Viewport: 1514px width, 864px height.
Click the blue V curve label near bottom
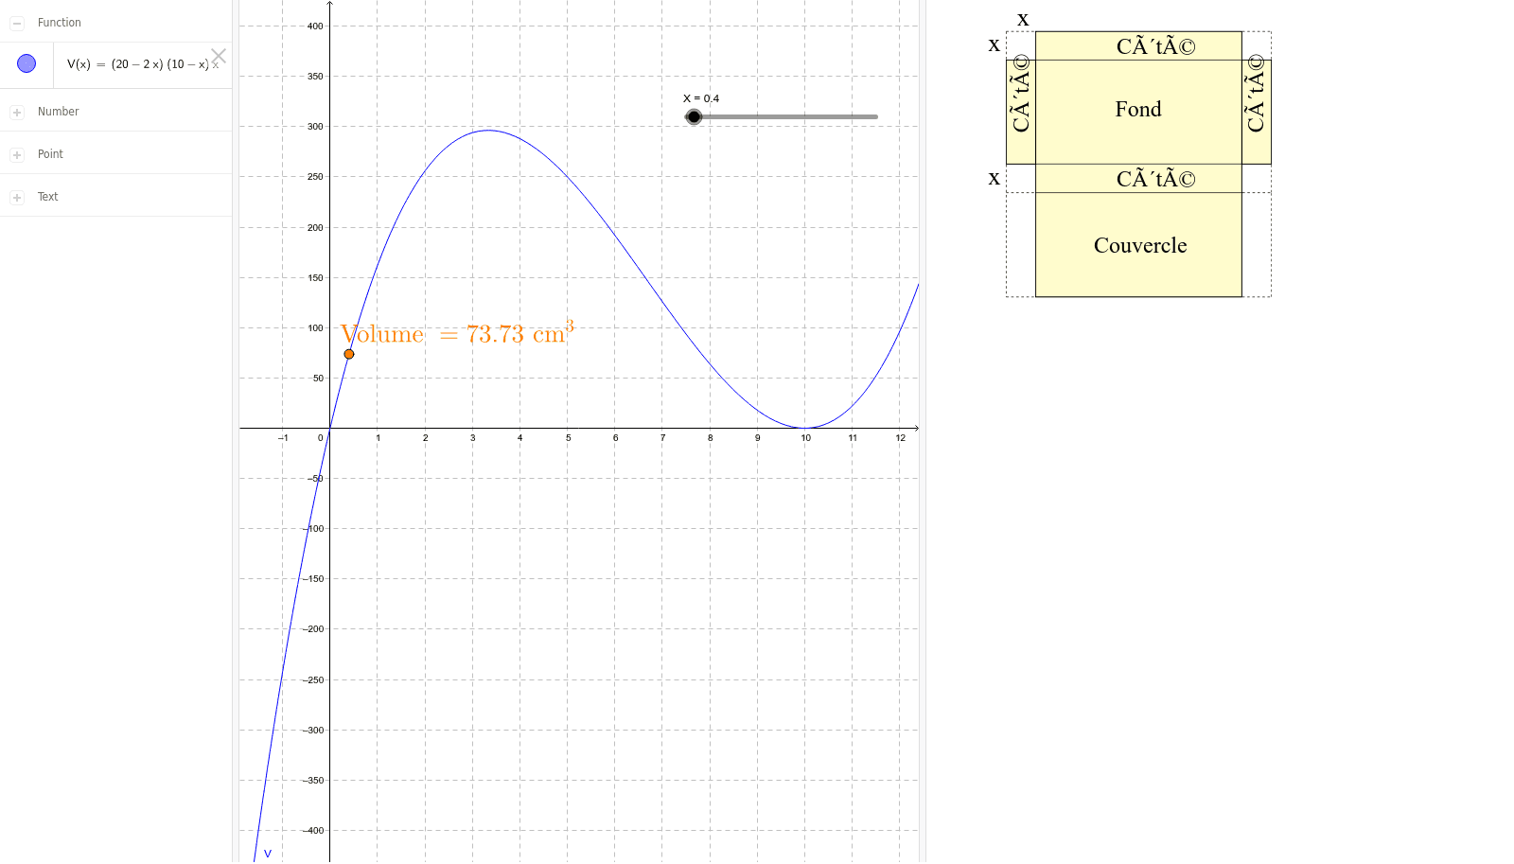tap(268, 854)
